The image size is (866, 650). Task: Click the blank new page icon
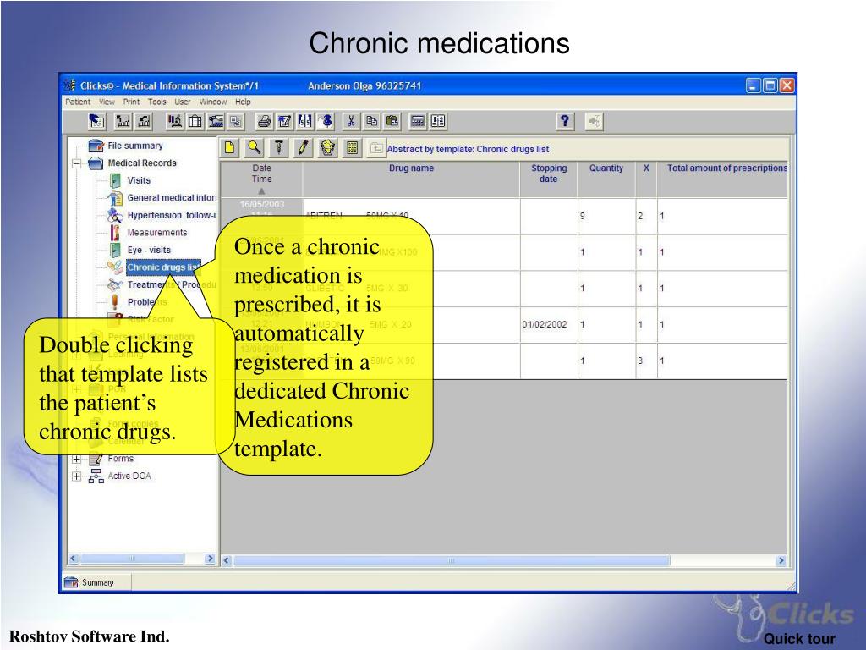tap(230, 147)
